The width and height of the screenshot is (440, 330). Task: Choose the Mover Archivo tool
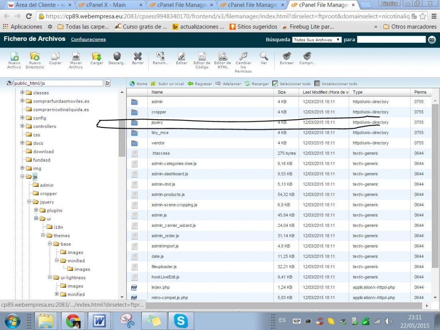pos(76,60)
